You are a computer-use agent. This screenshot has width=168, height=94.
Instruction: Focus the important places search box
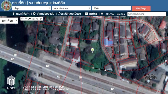[x=147, y=14]
